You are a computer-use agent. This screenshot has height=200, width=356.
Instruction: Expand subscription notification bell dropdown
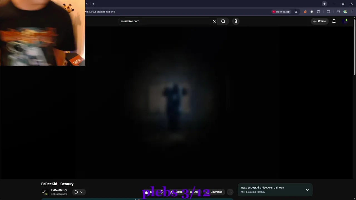click(x=79, y=192)
